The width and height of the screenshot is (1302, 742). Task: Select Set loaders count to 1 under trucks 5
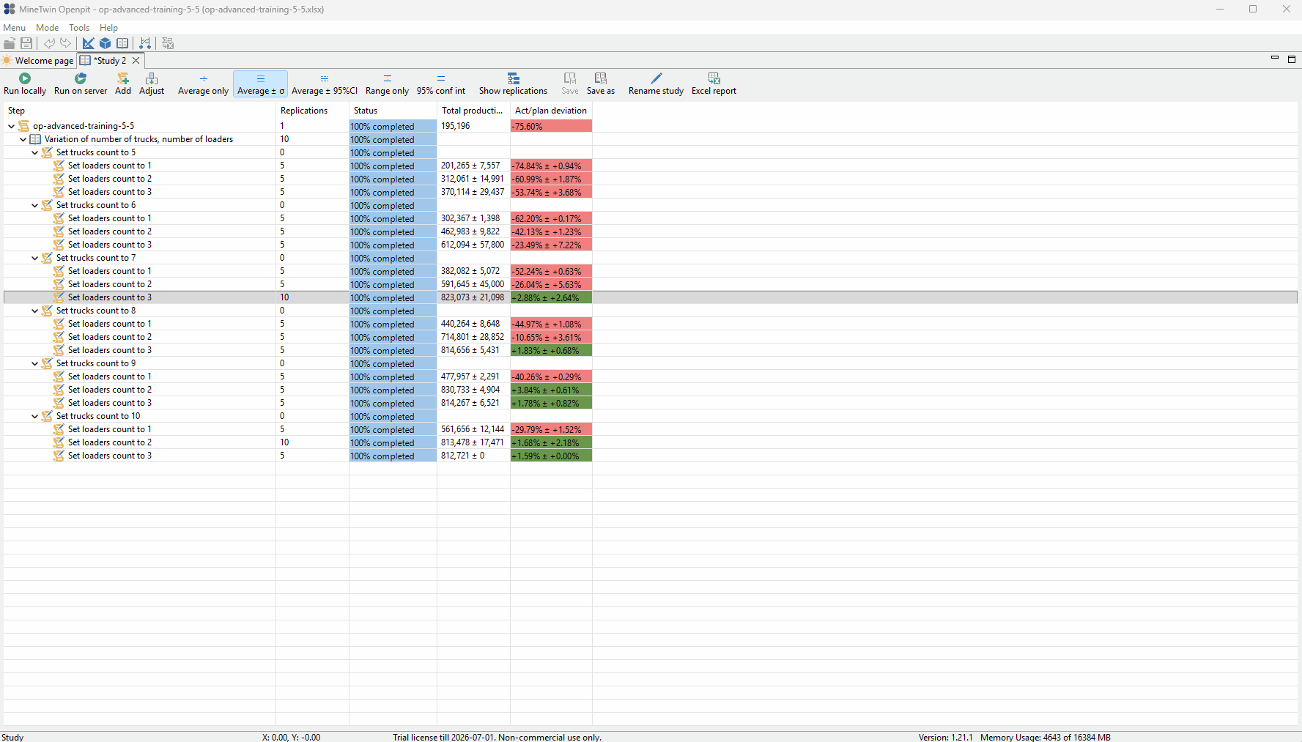(110, 166)
